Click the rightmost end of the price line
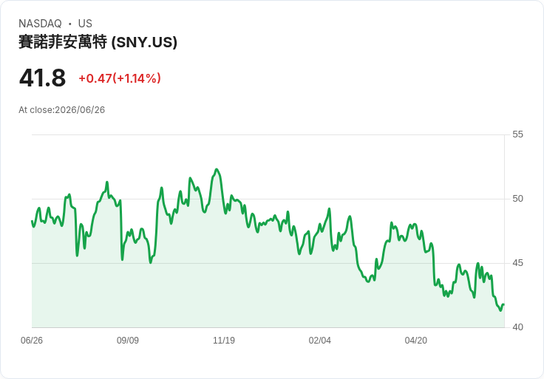 [x=503, y=304]
